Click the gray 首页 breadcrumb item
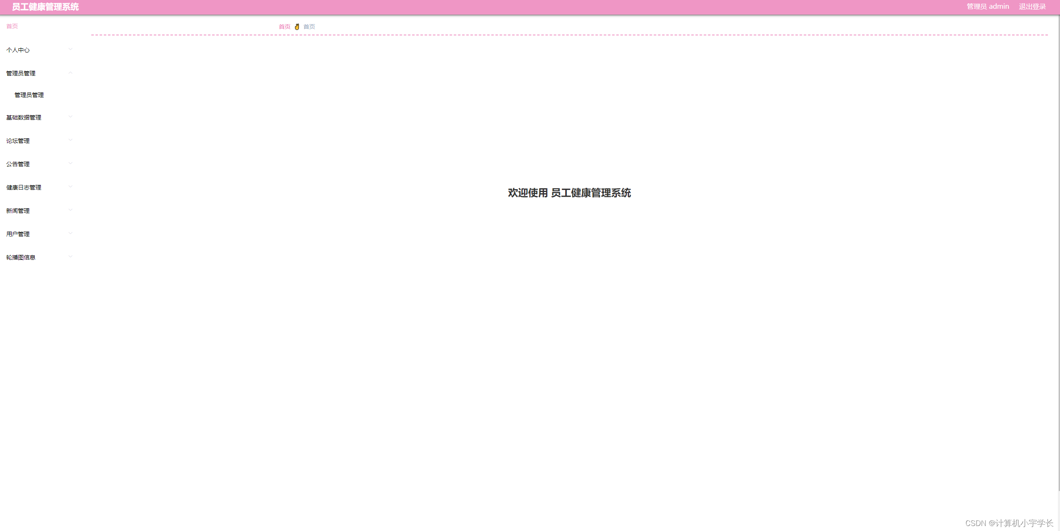The height and width of the screenshot is (531, 1060). coord(309,27)
